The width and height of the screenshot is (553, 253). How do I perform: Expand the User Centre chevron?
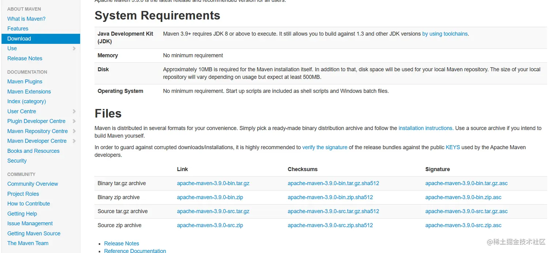pos(74,111)
